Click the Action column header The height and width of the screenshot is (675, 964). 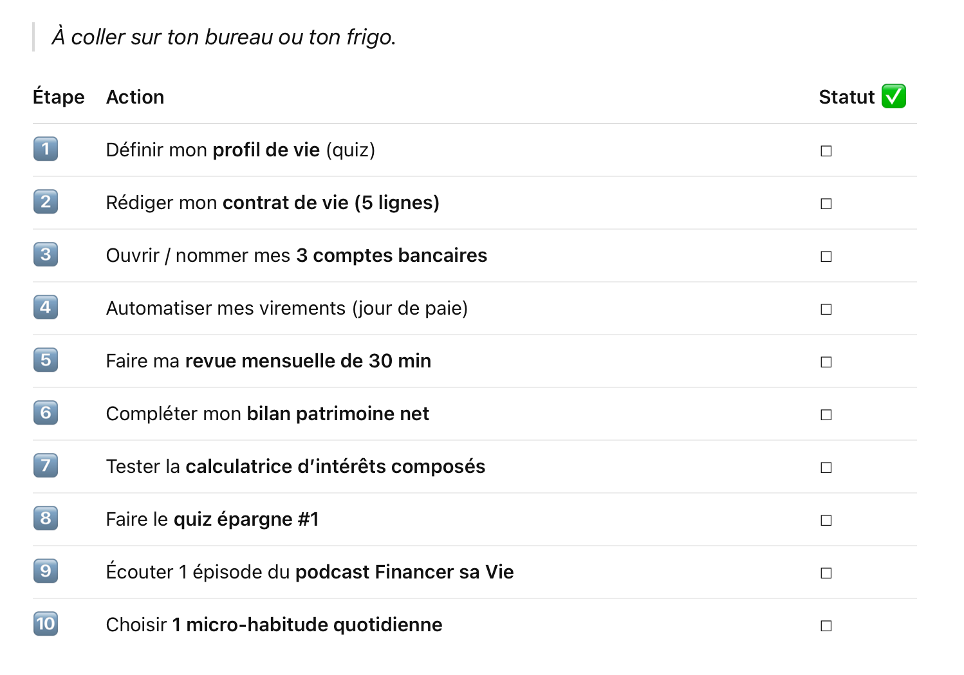point(135,97)
